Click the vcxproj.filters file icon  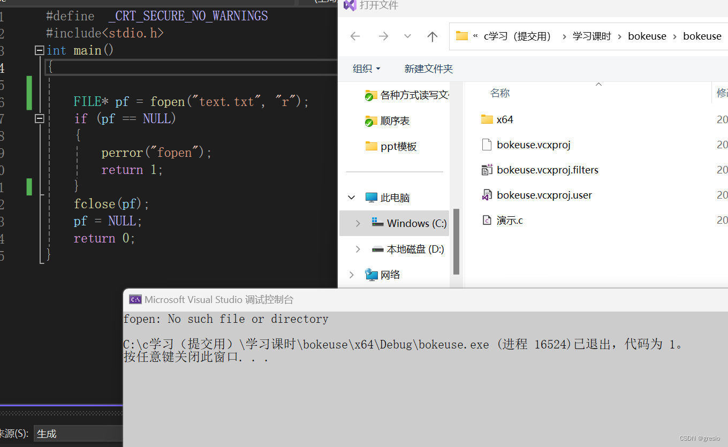(487, 170)
